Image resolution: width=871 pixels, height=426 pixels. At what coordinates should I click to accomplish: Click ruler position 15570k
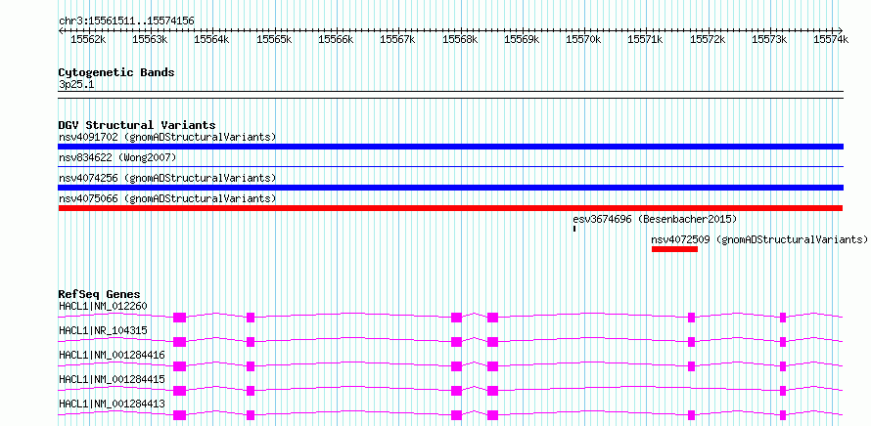click(584, 39)
